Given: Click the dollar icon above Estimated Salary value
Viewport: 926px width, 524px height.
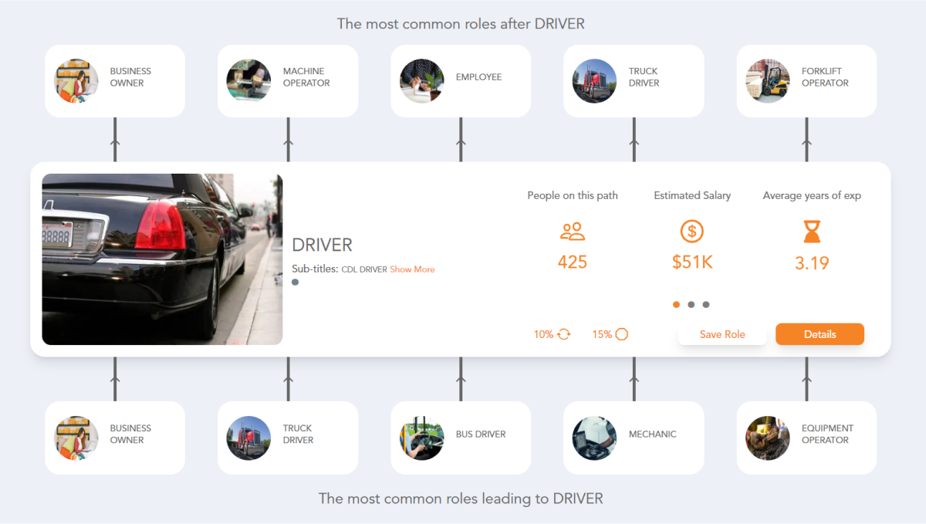Looking at the screenshot, I should click(x=691, y=231).
